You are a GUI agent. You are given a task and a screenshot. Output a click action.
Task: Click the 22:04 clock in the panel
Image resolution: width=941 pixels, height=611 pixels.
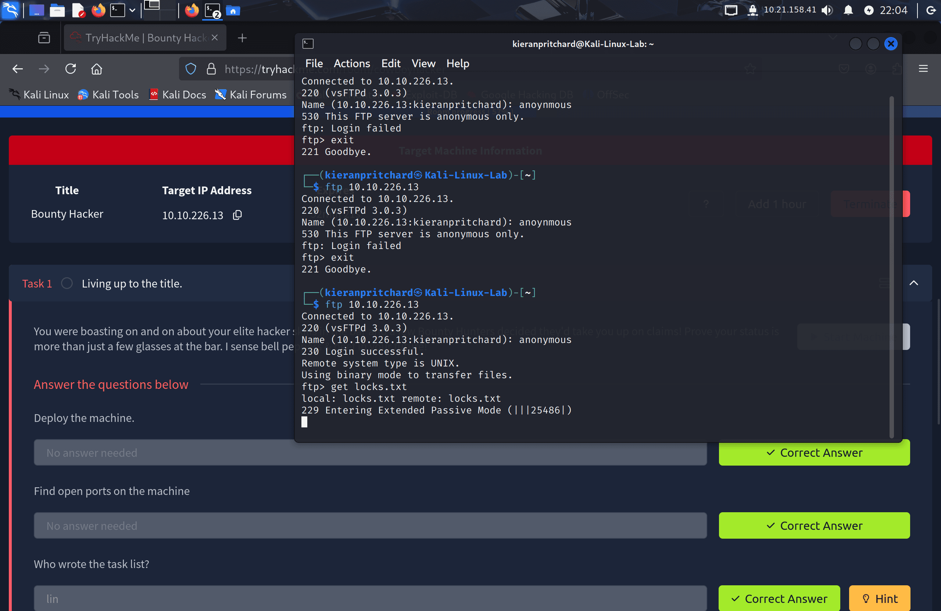pos(894,10)
